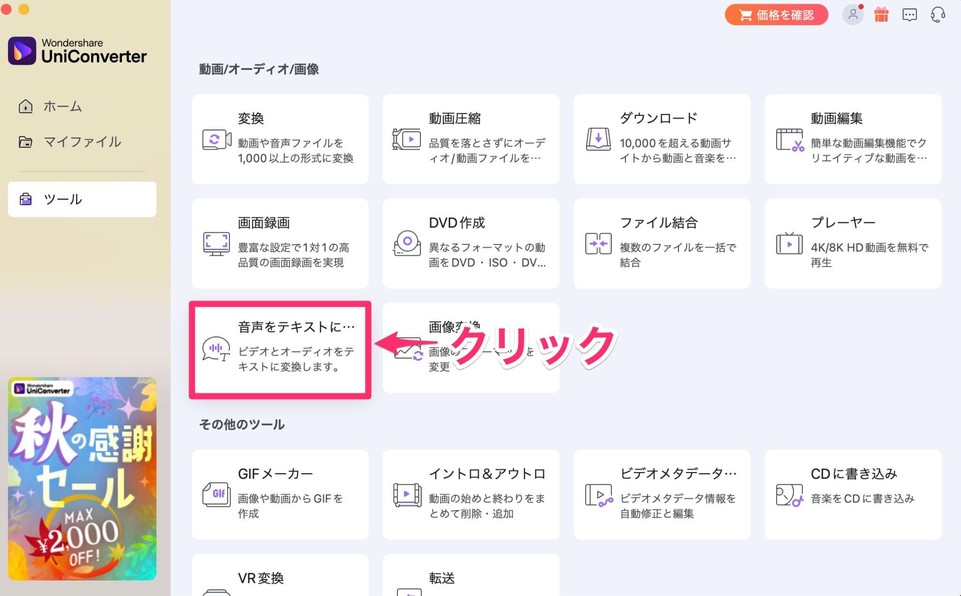Open the VR変換 tool title
Viewport: 961px width, 596px height.
(261, 578)
